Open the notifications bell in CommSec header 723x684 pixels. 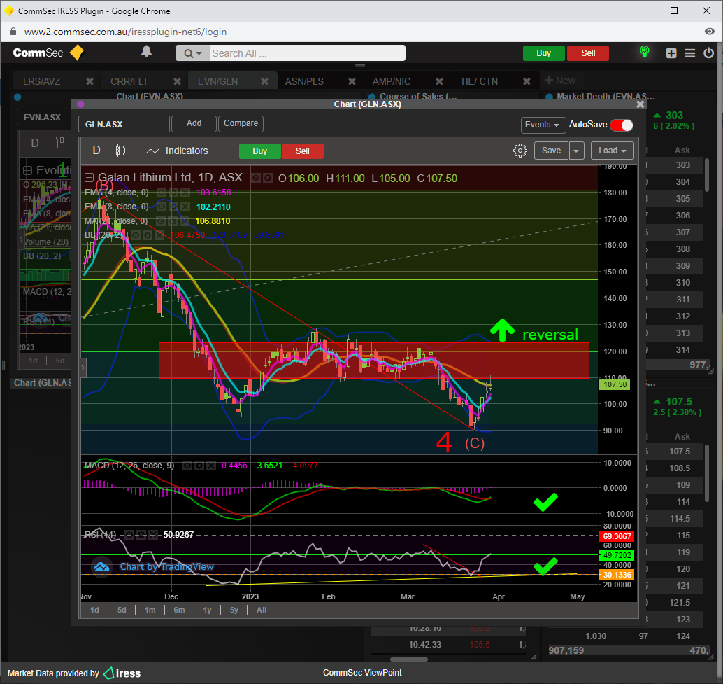point(146,52)
